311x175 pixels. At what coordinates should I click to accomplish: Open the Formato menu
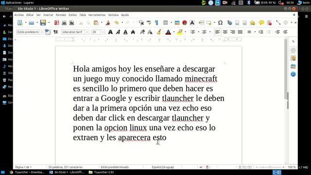tap(61, 15)
